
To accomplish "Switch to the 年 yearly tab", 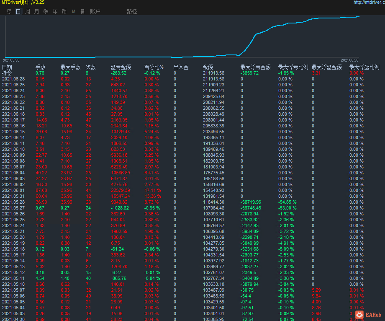I will [x=55, y=11].
